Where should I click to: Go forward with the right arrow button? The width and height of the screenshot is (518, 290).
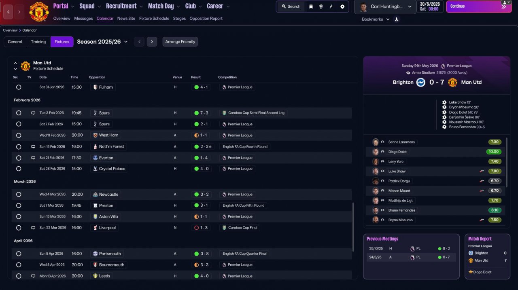click(x=19, y=12)
